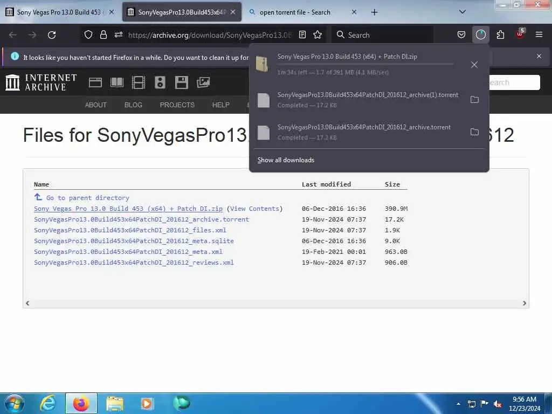Open the taskbar clock showing 9:56 AM
Viewport: 552px width, 414px height.
click(524, 403)
